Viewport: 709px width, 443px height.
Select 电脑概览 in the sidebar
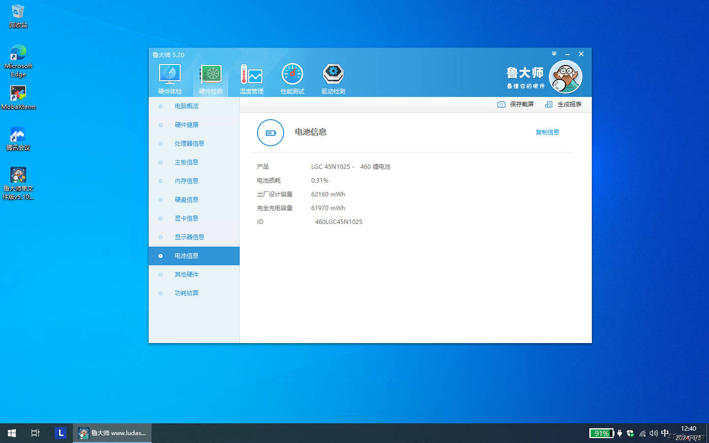(187, 106)
